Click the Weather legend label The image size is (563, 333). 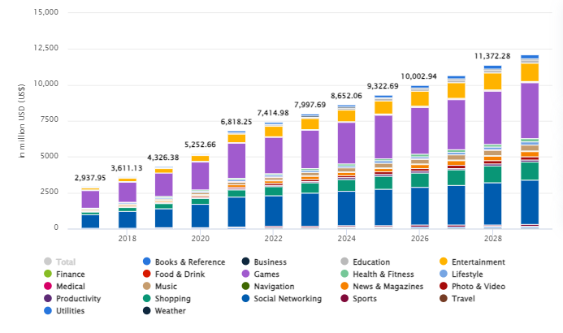tap(170, 311)
